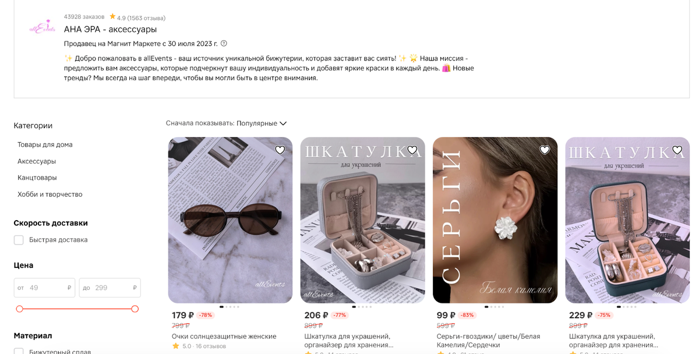Click the right price slider handle
699x354 pixels.
click(x=135, y=309)
